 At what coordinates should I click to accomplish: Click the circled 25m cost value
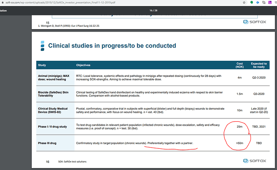[x=239, y=127]
